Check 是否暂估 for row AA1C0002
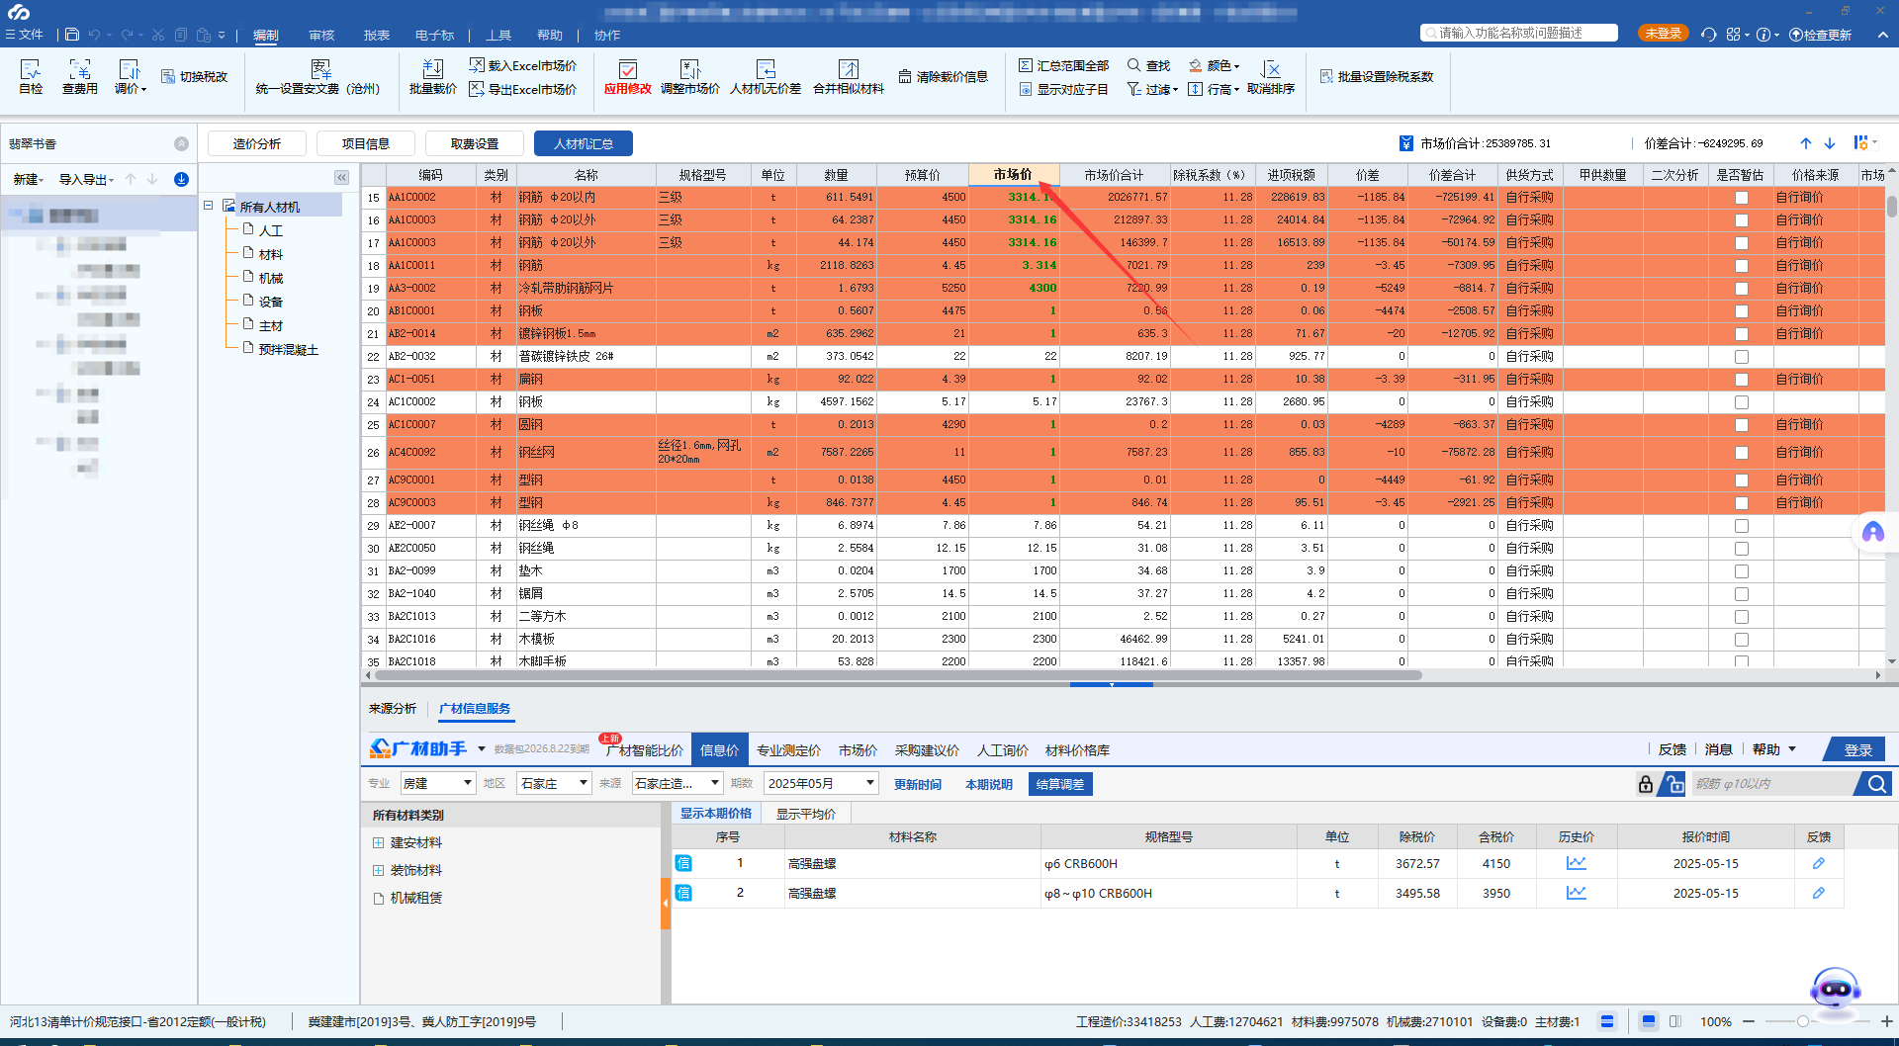This screenshot has height=1046, width=1899. (1742, 198)
